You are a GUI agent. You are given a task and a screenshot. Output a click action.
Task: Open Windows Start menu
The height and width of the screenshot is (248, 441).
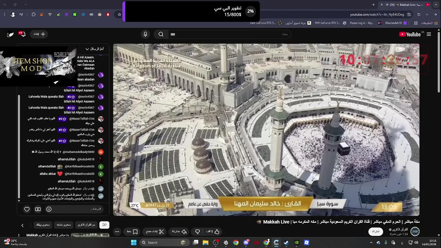coord(134,242)
